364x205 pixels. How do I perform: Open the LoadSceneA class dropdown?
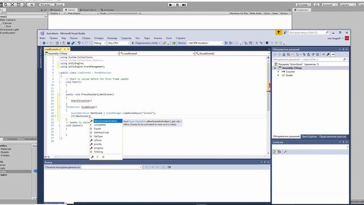(157, 54)
